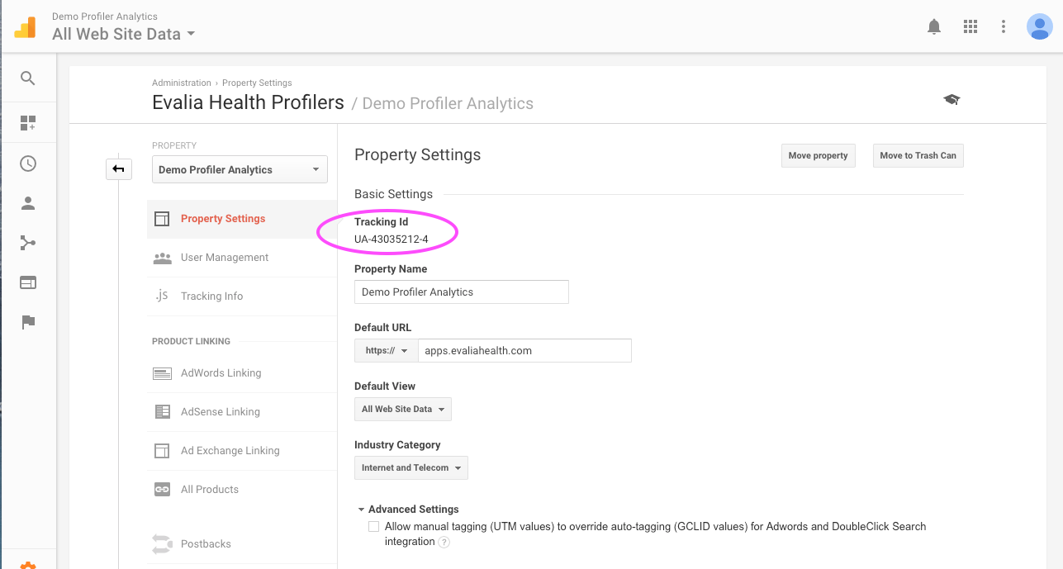Open Customization dashboards icon in sidebar
1063x569 pixels.
(x=28, y=123)
